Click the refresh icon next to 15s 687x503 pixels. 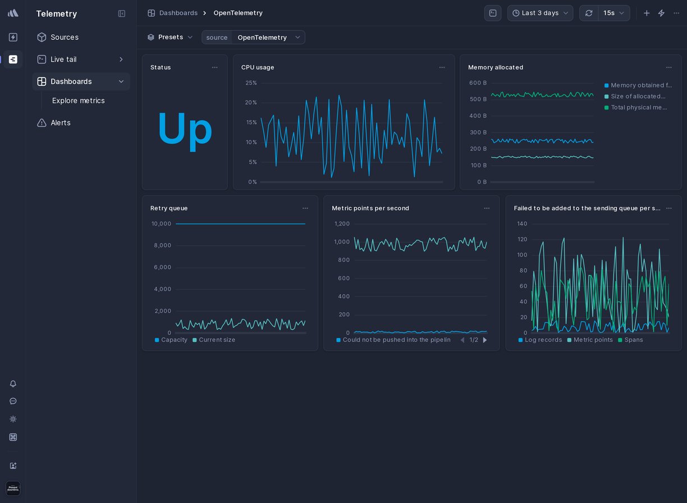[x=589, y=13]
